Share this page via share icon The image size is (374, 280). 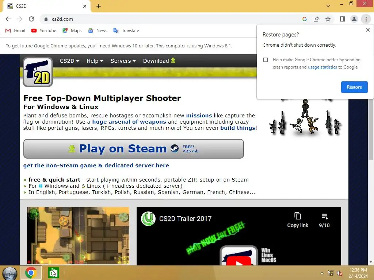(x=316, y=19)
